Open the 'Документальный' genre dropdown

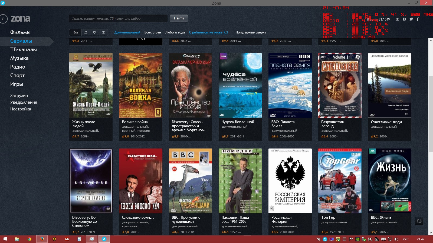127,32
